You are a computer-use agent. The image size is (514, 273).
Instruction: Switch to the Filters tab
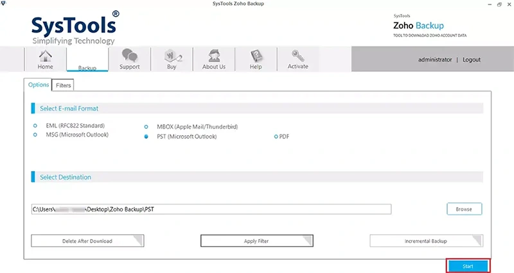point(63,85)
